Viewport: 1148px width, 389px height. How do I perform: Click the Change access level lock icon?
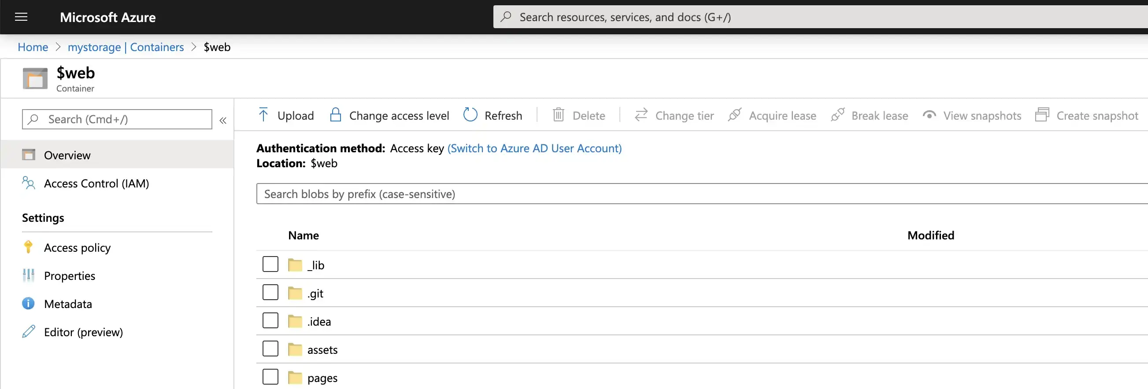click(335, 115)
